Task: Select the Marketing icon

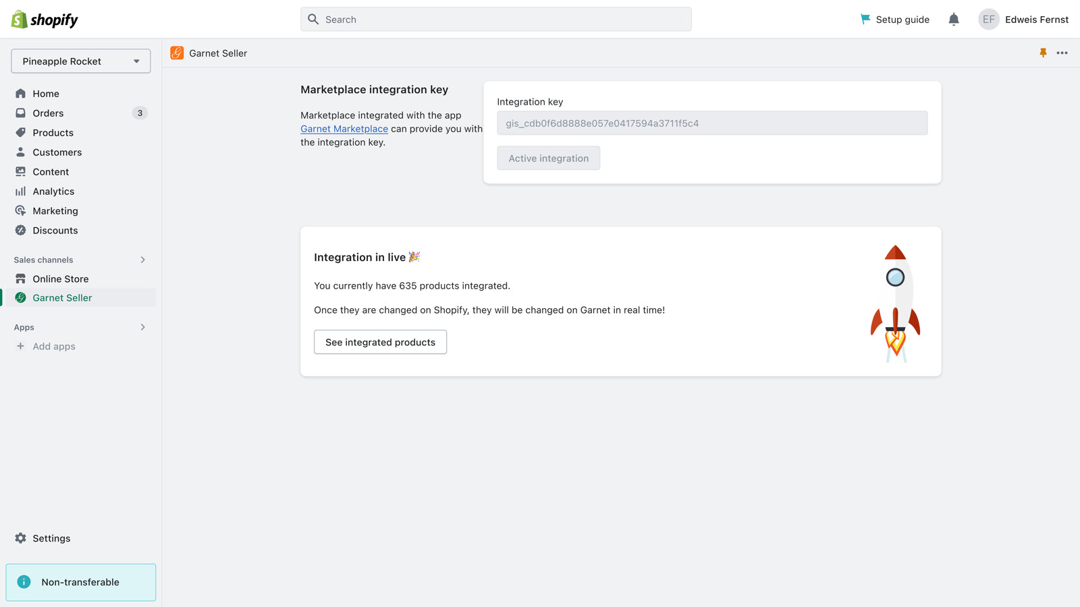Action: pyautogui.click(x=21, y=210)
